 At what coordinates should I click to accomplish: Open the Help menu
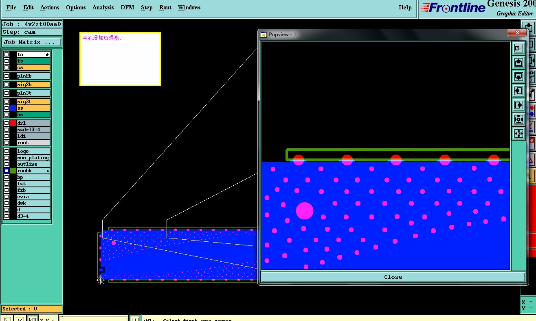coord(405,7)
